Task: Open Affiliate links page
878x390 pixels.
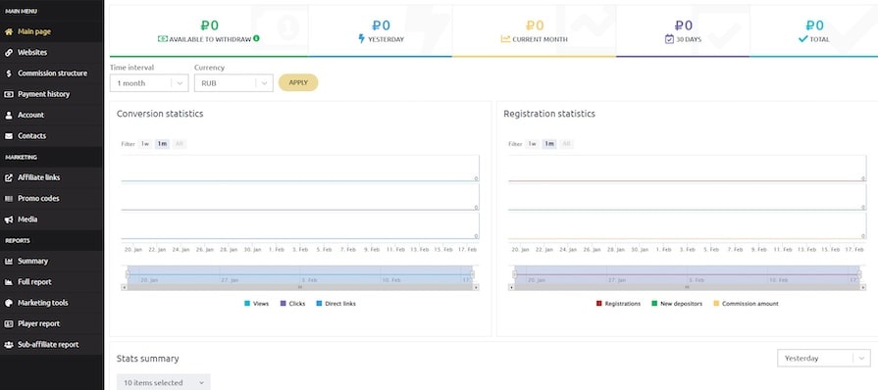Action: 52,177
